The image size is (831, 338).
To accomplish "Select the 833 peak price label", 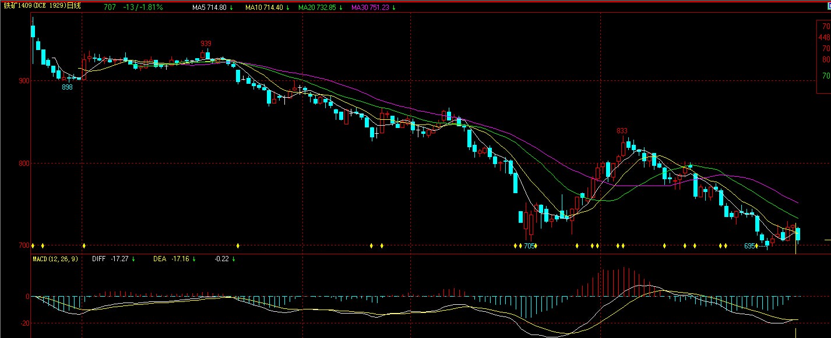I will [622, 131].
